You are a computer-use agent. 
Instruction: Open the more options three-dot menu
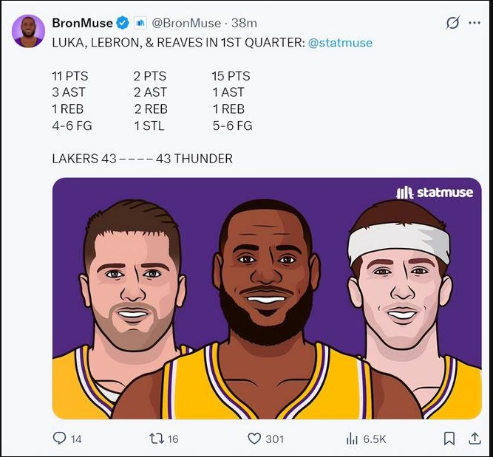tap(474, 23)
